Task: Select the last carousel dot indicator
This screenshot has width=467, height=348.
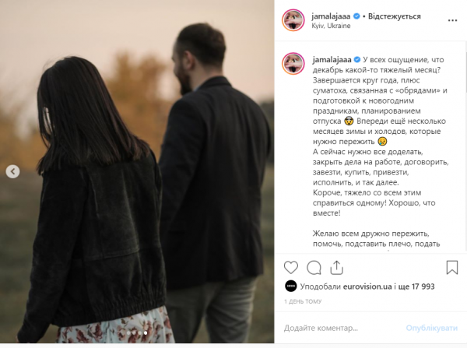Action: coord(146,332)
